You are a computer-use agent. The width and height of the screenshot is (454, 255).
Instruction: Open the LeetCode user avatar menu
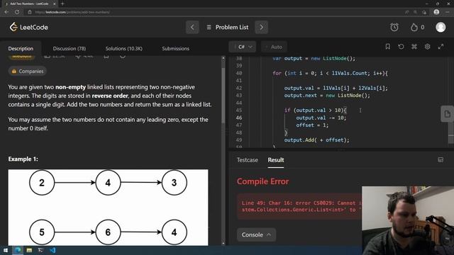[x=441, y=27]
